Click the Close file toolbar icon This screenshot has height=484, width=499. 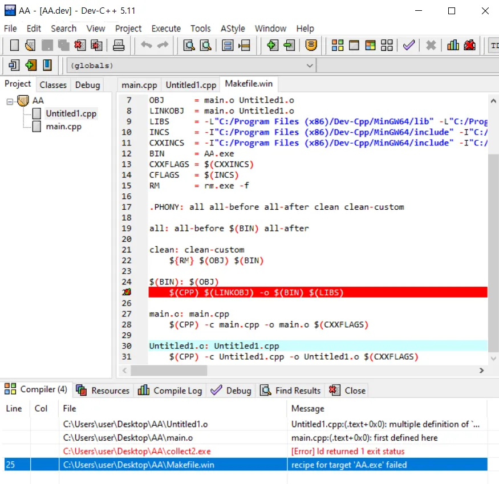coord(80,45)
